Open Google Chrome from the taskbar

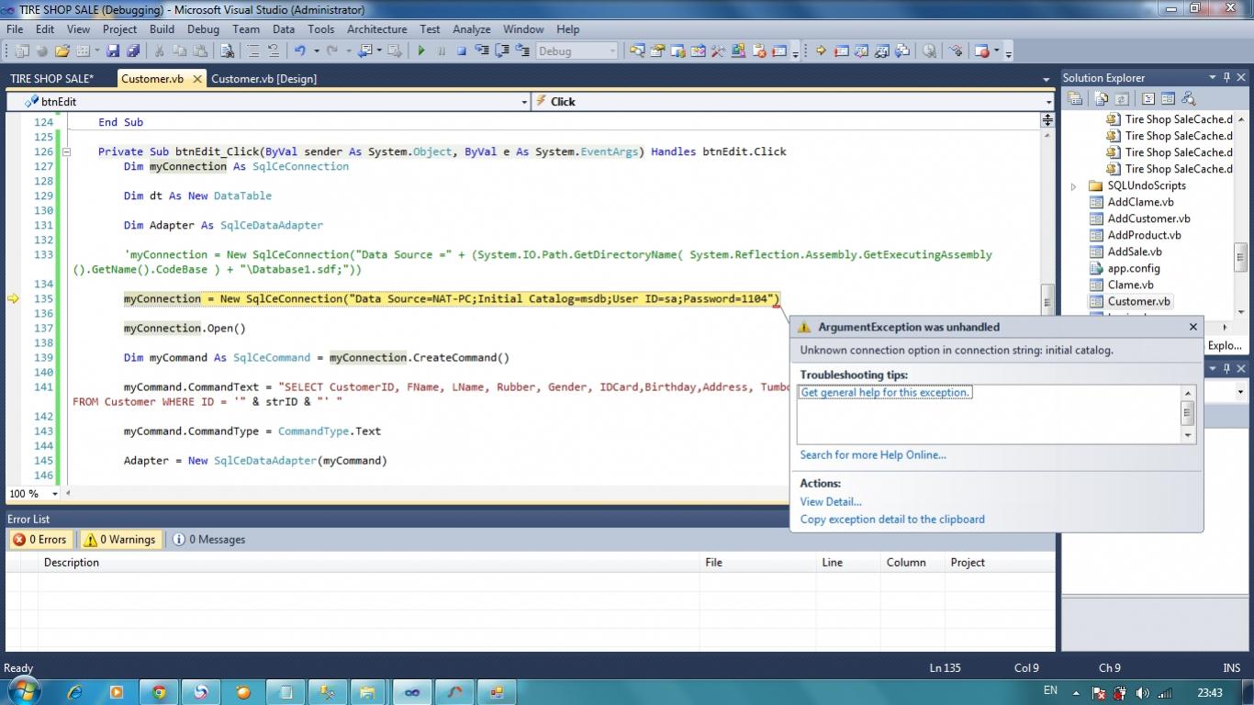pyautogui.click(x=159, y=691)
